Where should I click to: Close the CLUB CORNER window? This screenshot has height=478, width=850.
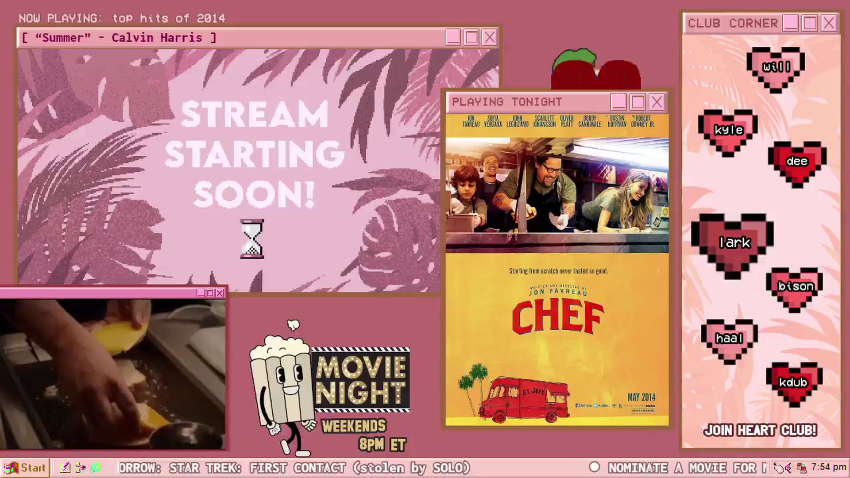[x=829, y=23]
